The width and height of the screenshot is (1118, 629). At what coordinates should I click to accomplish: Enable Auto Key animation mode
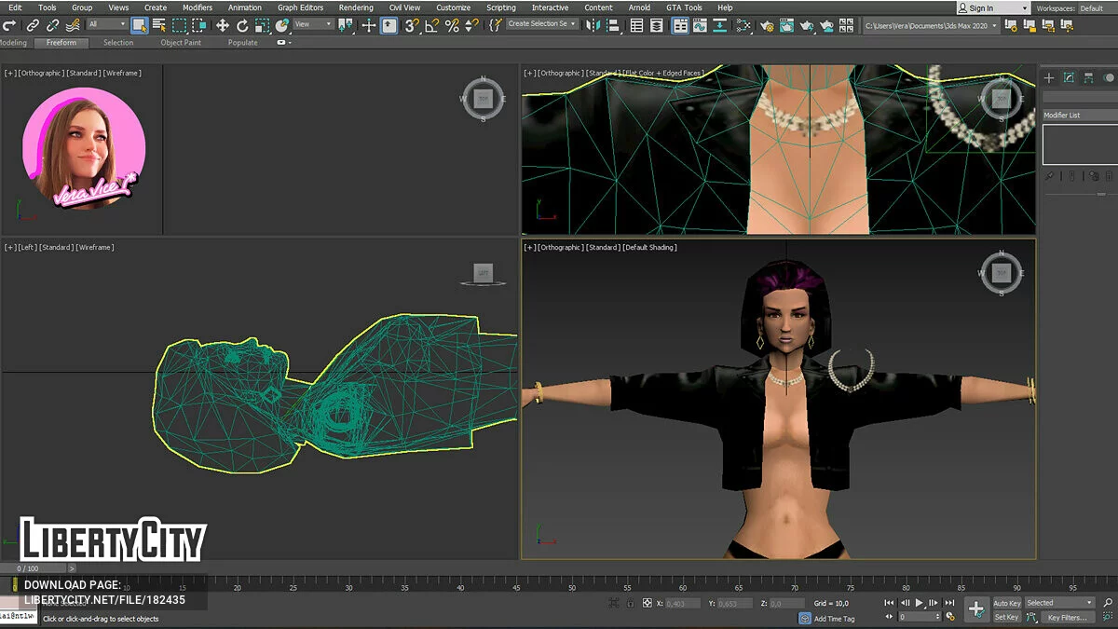click(x=1006, y=604)
